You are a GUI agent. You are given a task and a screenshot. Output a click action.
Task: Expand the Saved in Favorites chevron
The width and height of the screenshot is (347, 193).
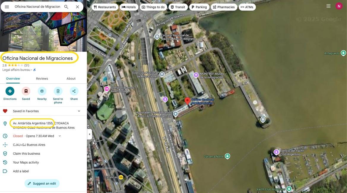[x=79, y=111]
